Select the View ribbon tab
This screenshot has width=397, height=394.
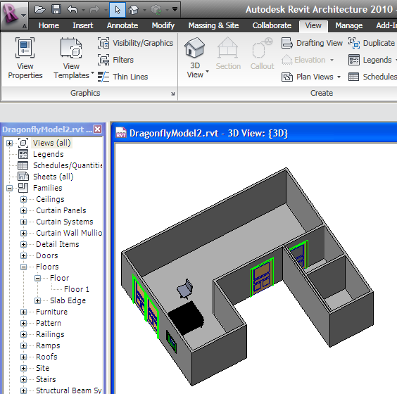click(313, 25)
